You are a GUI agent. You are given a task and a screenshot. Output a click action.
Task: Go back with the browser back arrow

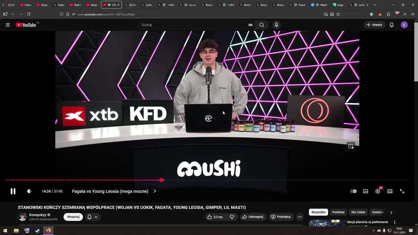(13, 14)
